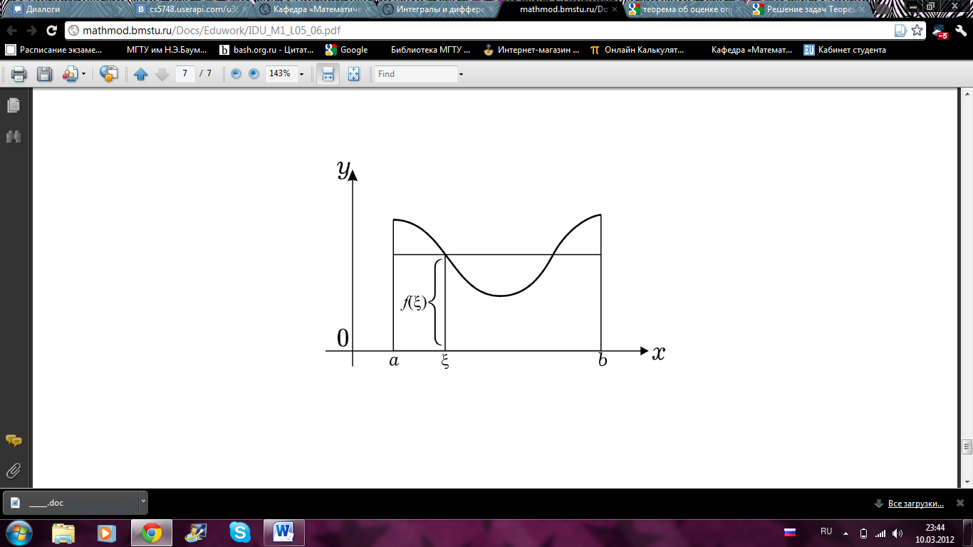Screen dimensions: 973x547
Task: Toggle fit one full page view
Action: point(353,74)
